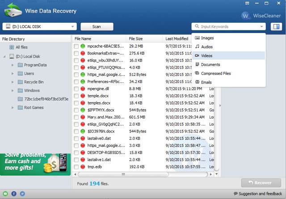
Task: Check the box for Mary.and.Max.200 file
Action: click(x=76, y=117)
